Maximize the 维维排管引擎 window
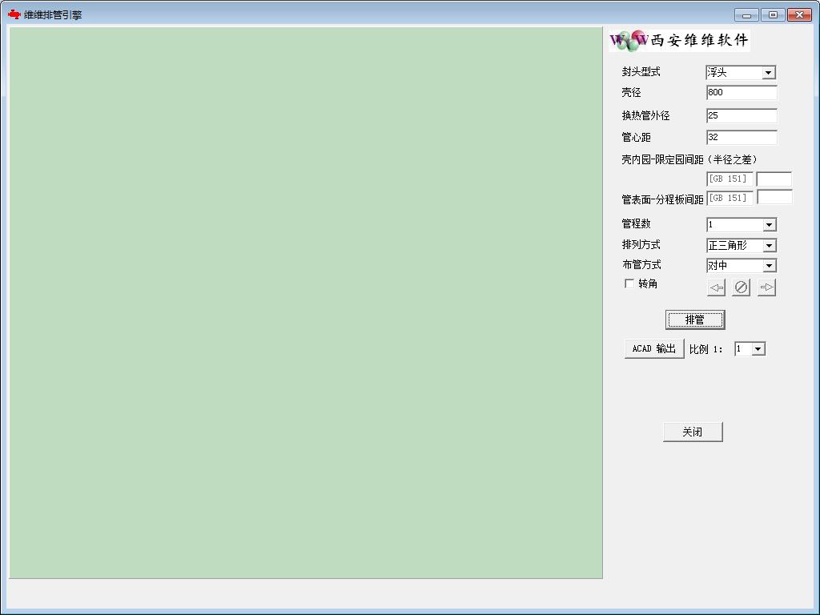 [773, 15]
